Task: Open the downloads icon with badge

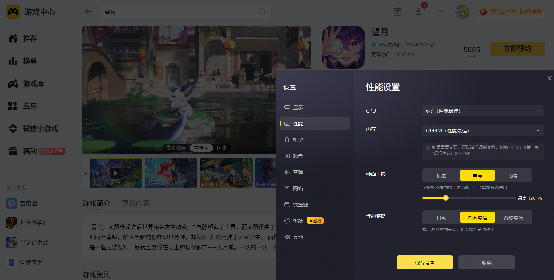Action: pos(419,12)
